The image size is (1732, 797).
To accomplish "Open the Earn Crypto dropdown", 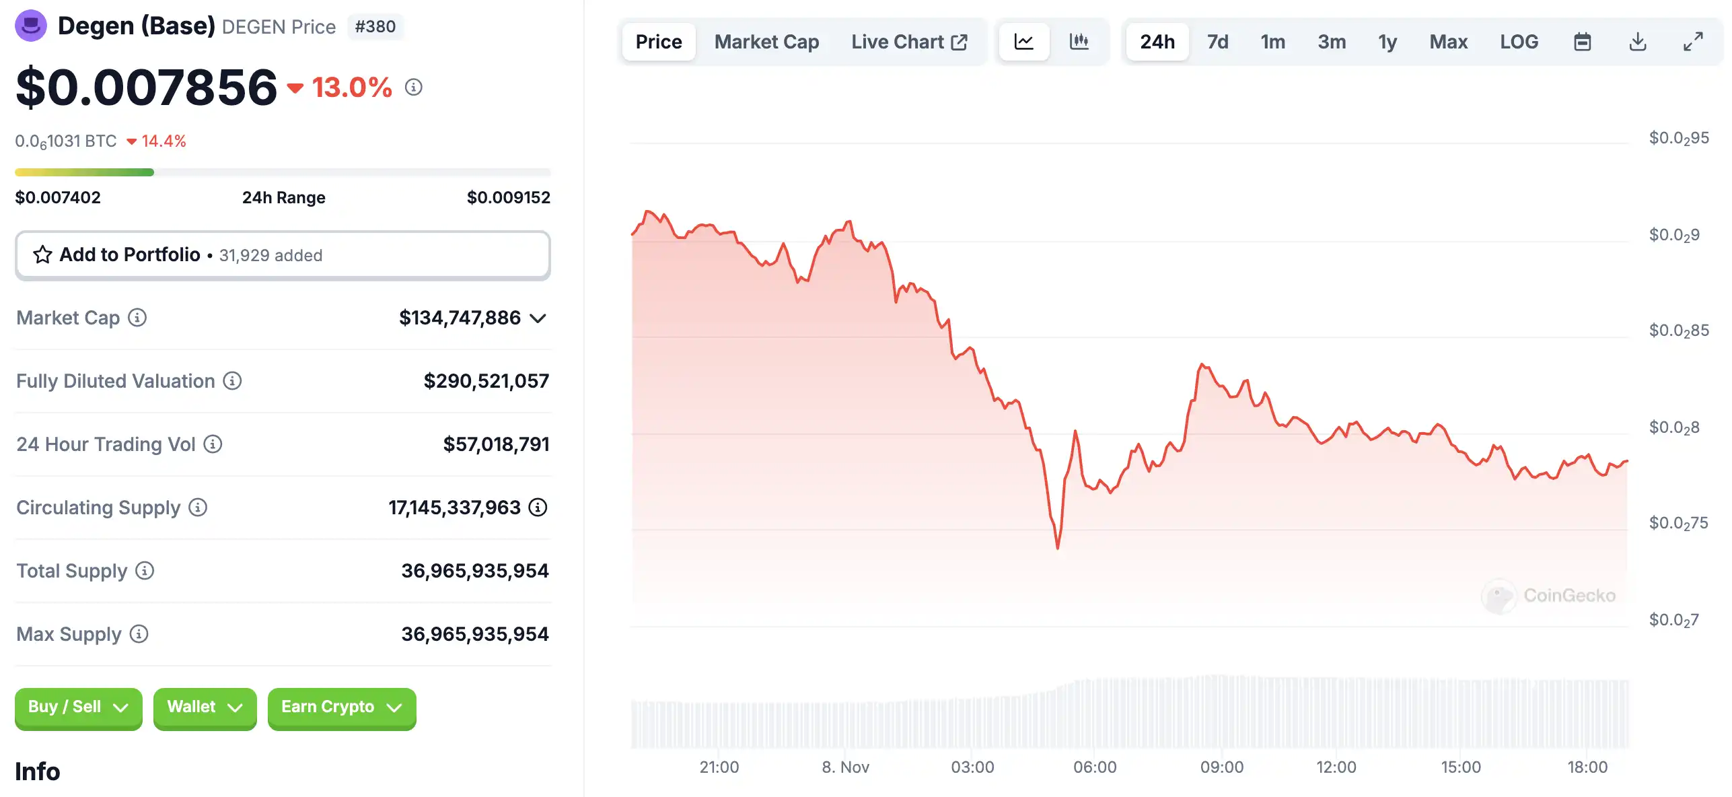I will (341, 707).
